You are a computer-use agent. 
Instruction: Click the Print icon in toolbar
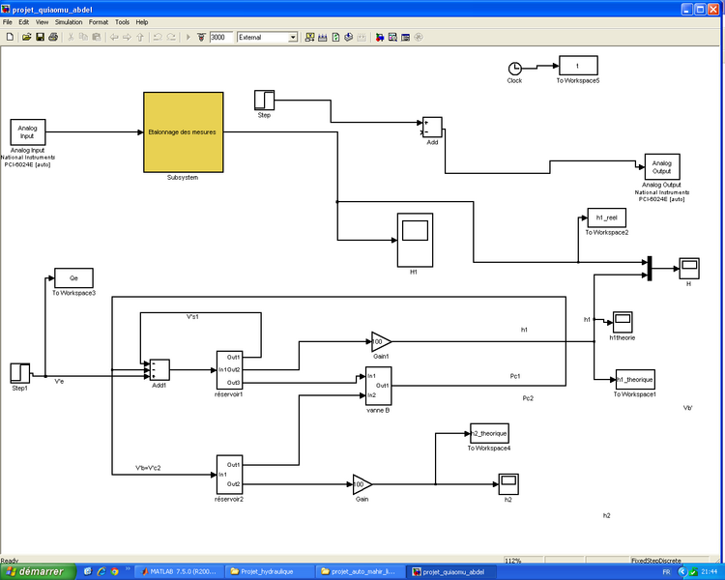[53, 37]
